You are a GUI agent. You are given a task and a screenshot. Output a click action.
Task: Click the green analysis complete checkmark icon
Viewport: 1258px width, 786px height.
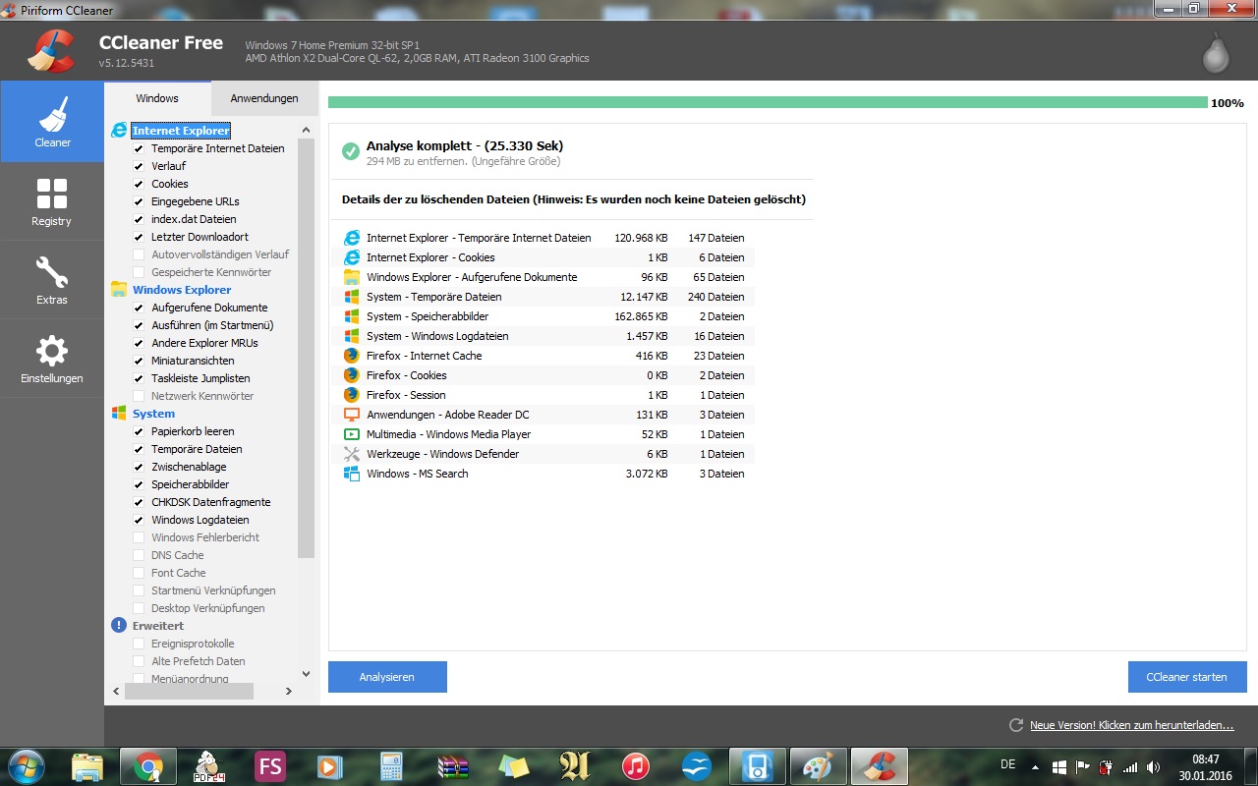(351, 151)
